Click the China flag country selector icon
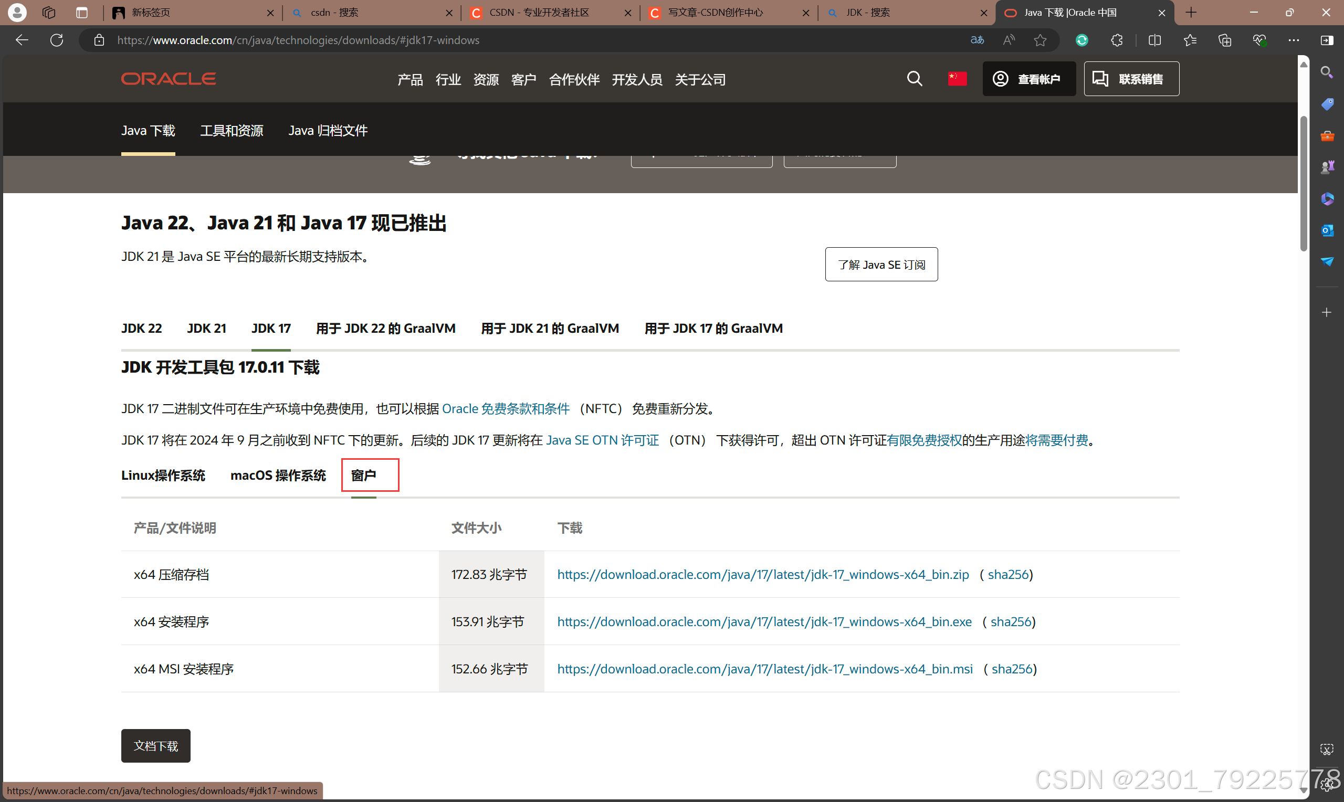1344x802 pixels. click(957, 79)
